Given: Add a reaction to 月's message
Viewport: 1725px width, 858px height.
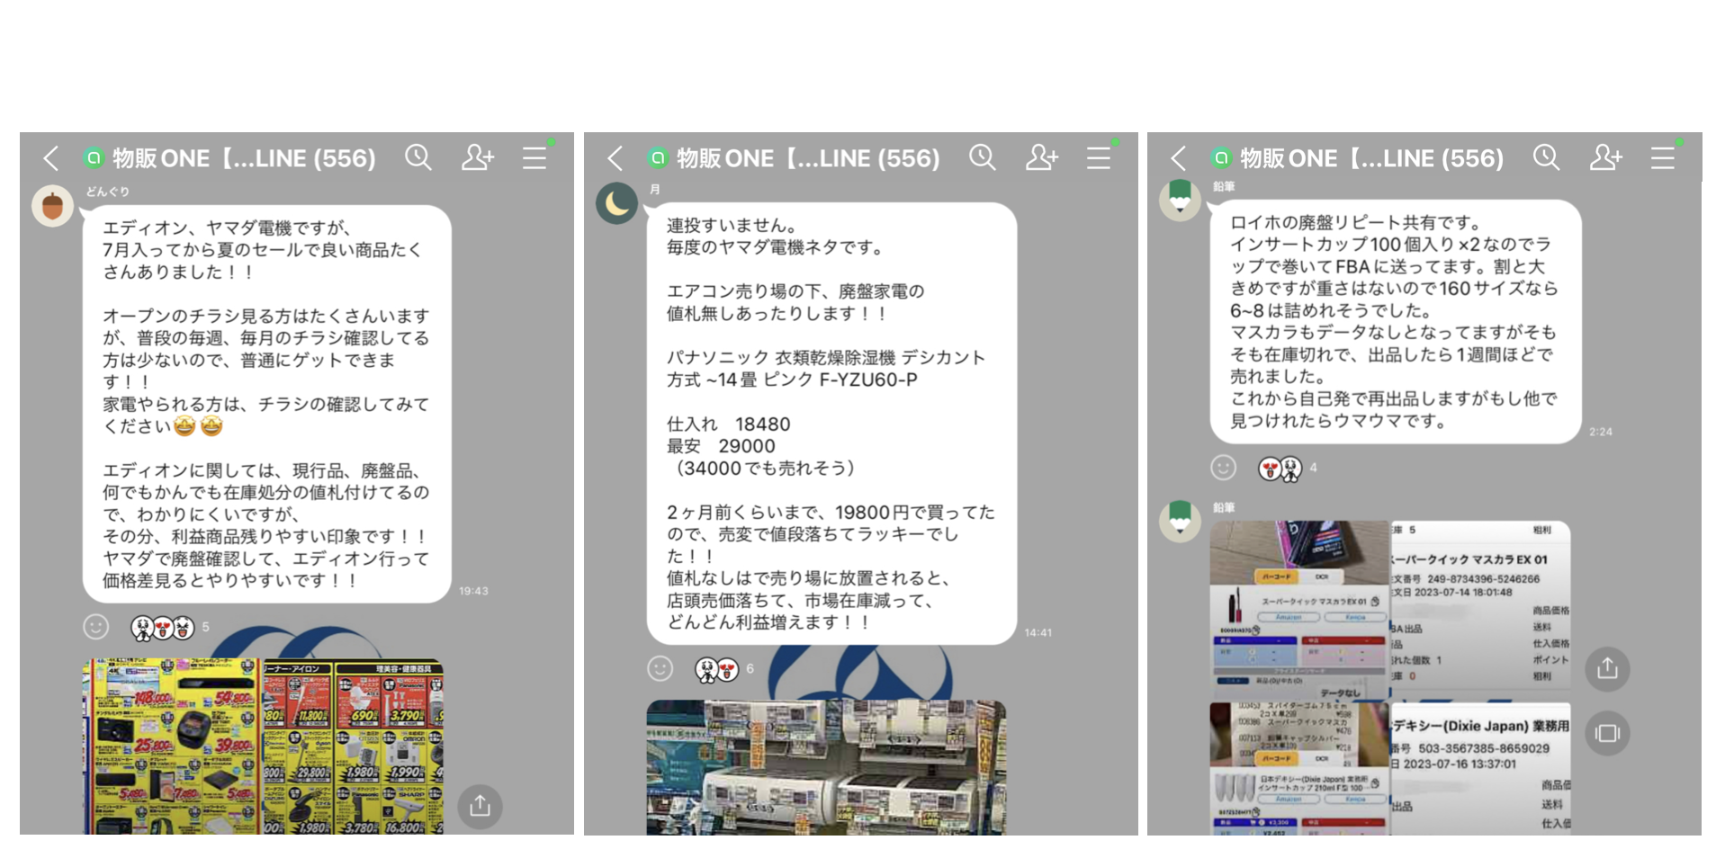Looking at the screenshot, I should pyautogui.click(x=660, y=668).
